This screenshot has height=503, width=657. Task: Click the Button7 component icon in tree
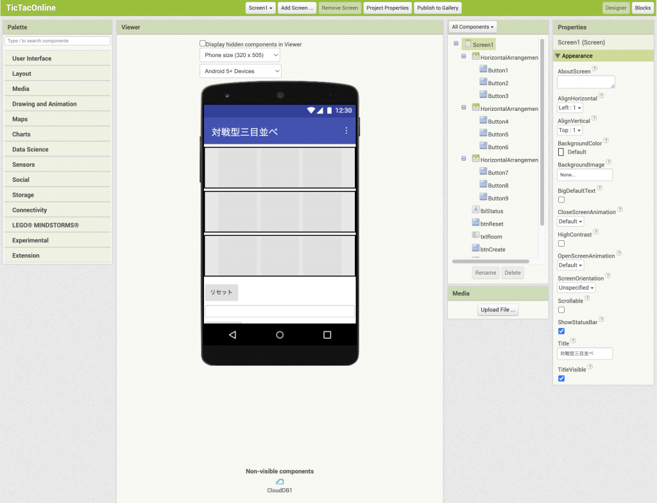[x=483, y=172]
